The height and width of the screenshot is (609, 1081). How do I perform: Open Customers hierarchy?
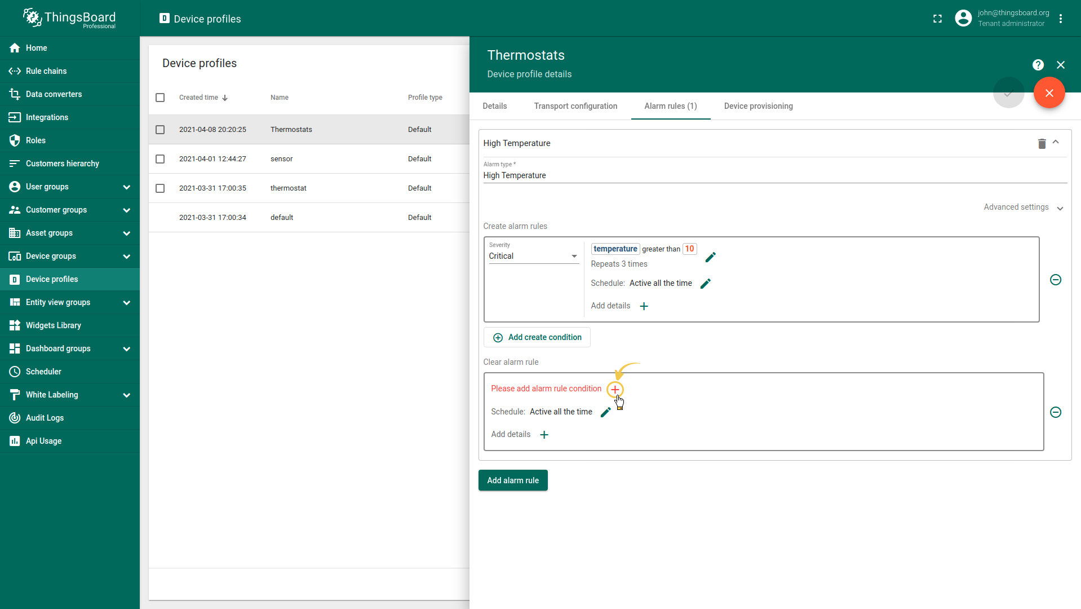(x=70, y=164)
